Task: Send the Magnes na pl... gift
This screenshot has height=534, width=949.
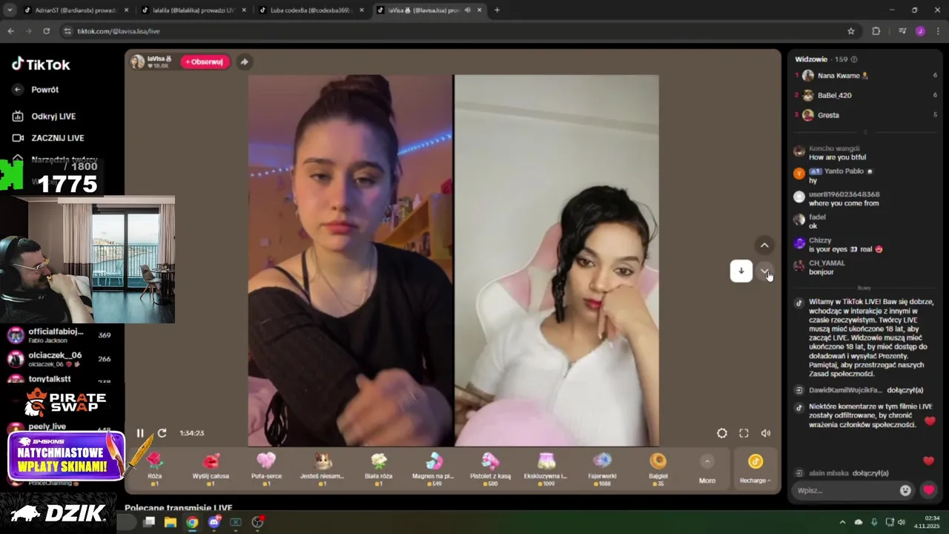Action: tap(434, 469)
